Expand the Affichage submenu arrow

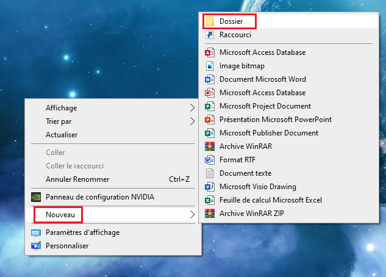192,108
